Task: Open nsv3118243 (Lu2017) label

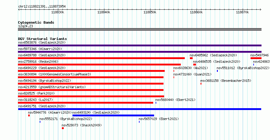Action: tap(35, 100)
